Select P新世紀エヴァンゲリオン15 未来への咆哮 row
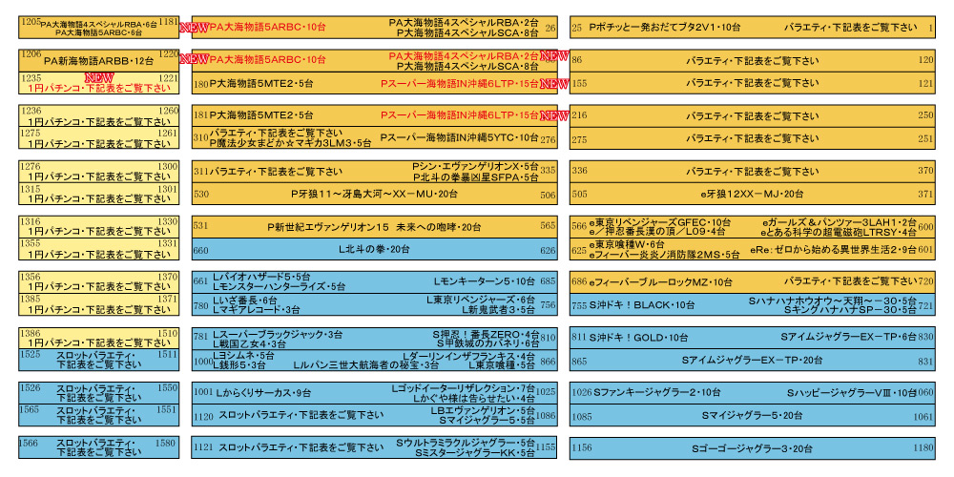Screen dimensions: 954x477 tap(374, 226)
